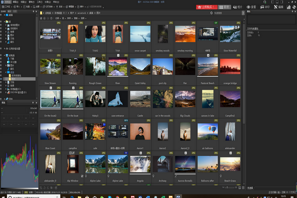Expand the desktop (桌面) tree node
Screen dimensions: 297x198
click(4, 15)
